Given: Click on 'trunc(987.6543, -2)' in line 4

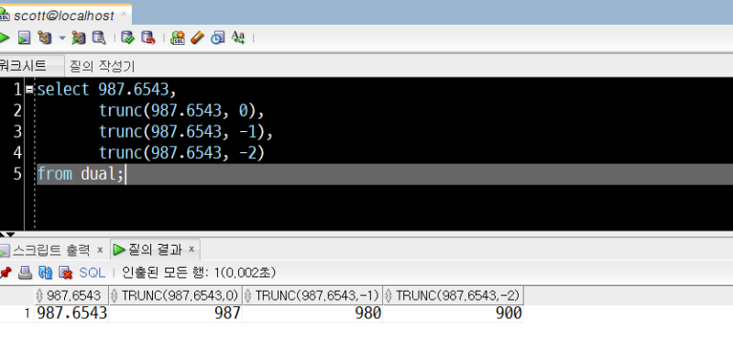Looking at the screenshot, I should coord(181,153).
